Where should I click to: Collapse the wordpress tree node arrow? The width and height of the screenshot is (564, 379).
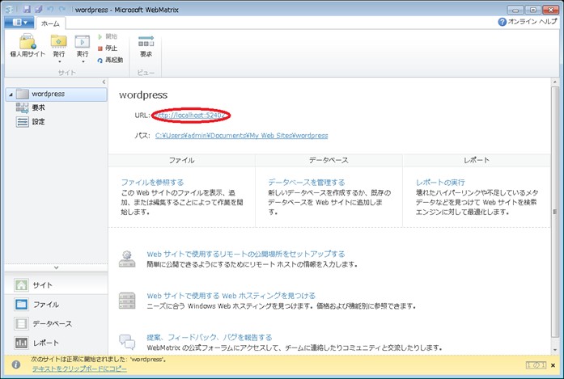tap(11, 95)
